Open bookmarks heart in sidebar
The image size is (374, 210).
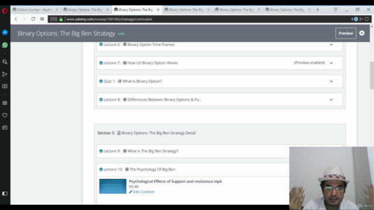pyautogui.click(x=5, y=116)
